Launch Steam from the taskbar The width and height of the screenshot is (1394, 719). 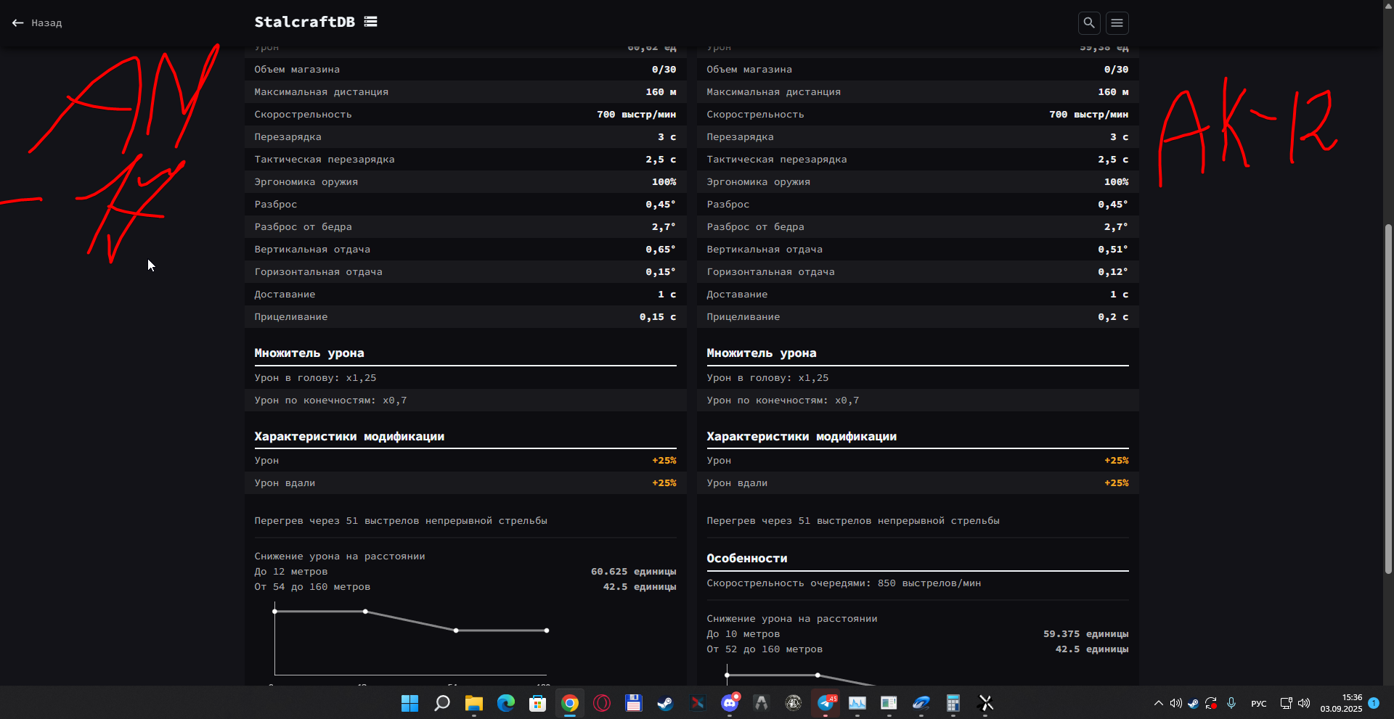665,703
